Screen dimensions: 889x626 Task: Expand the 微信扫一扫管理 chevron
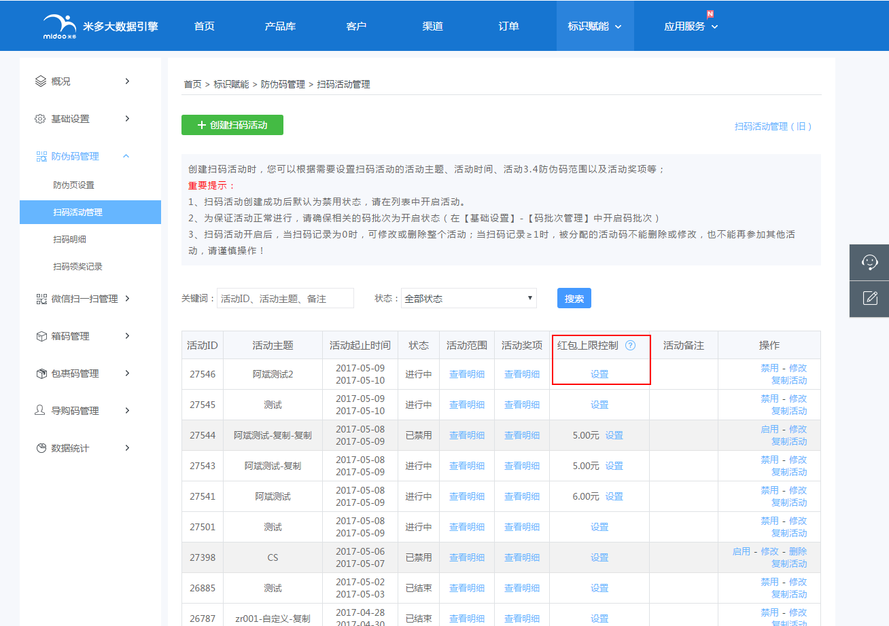[127, 299]
